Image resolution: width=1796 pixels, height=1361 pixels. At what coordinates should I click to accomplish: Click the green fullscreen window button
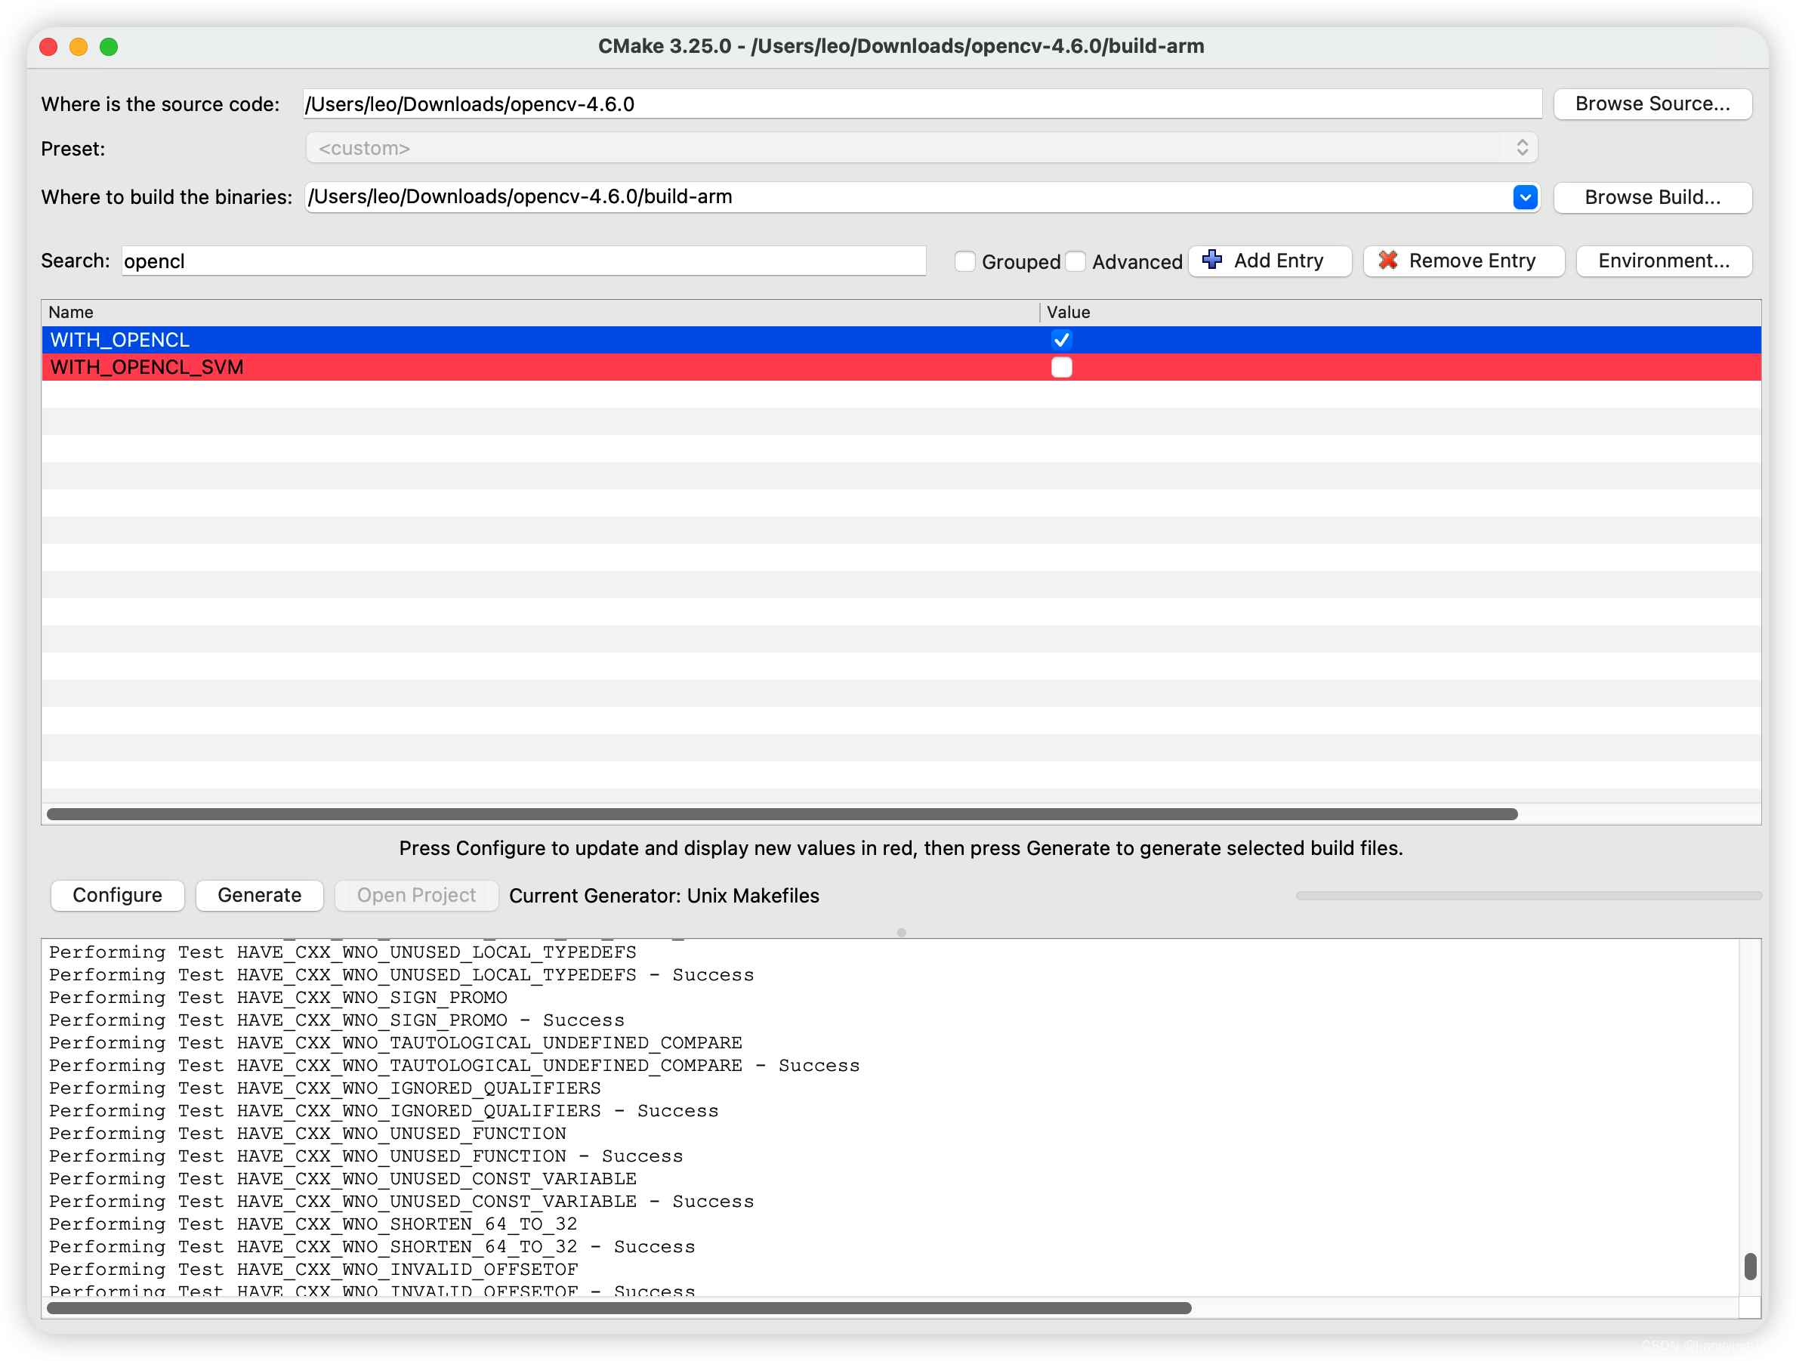pos(109,47)
